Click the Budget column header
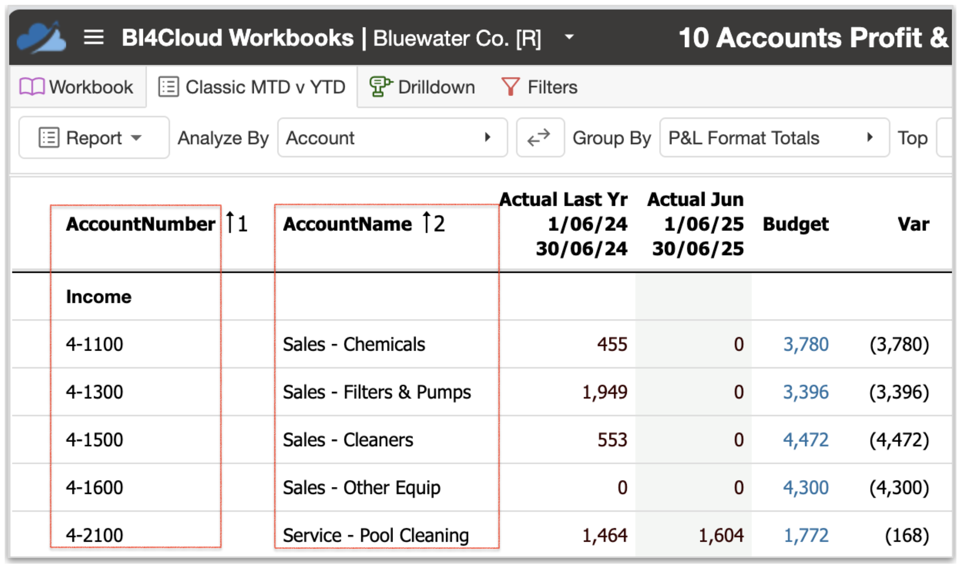 point(796,224)
